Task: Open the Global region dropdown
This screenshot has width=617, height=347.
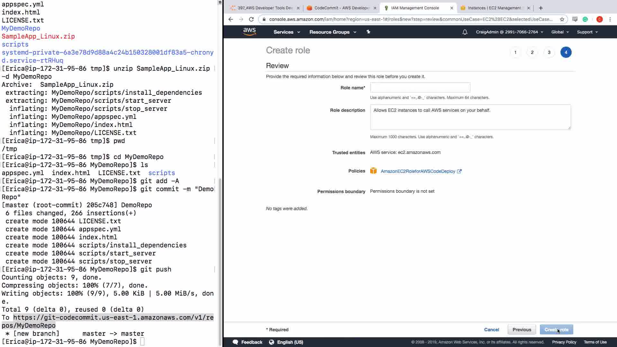Action: coord(560,32)
